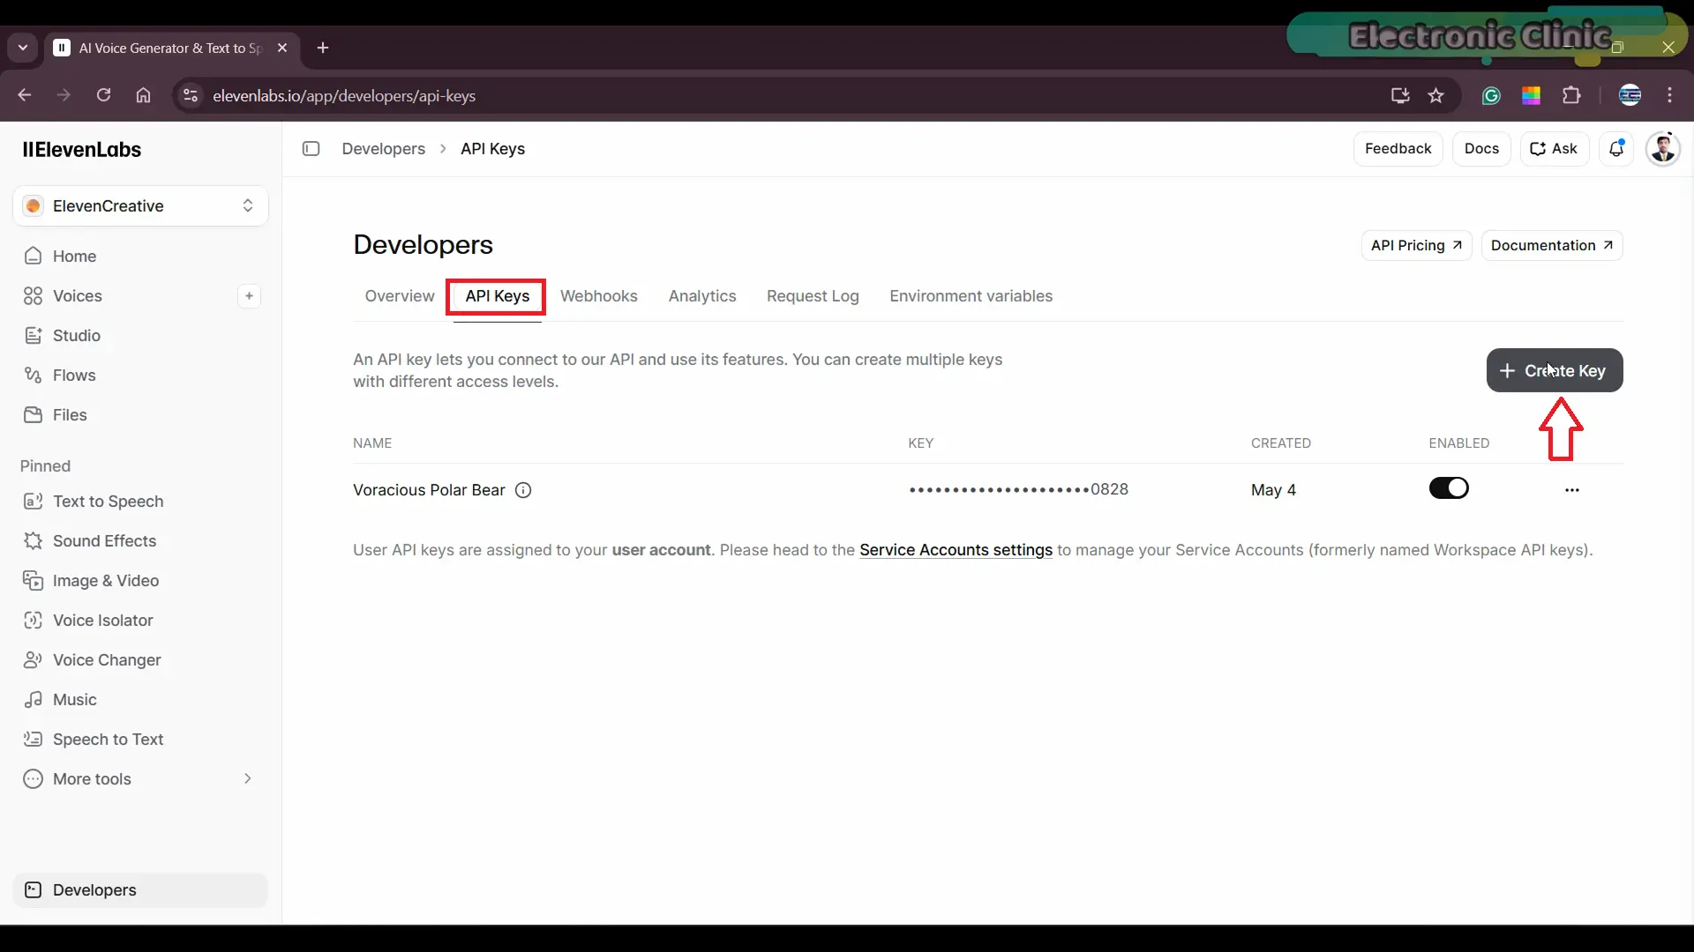Click the Voracious Polar Bear key name
The image size is (1694, 952).
point(429,490)
